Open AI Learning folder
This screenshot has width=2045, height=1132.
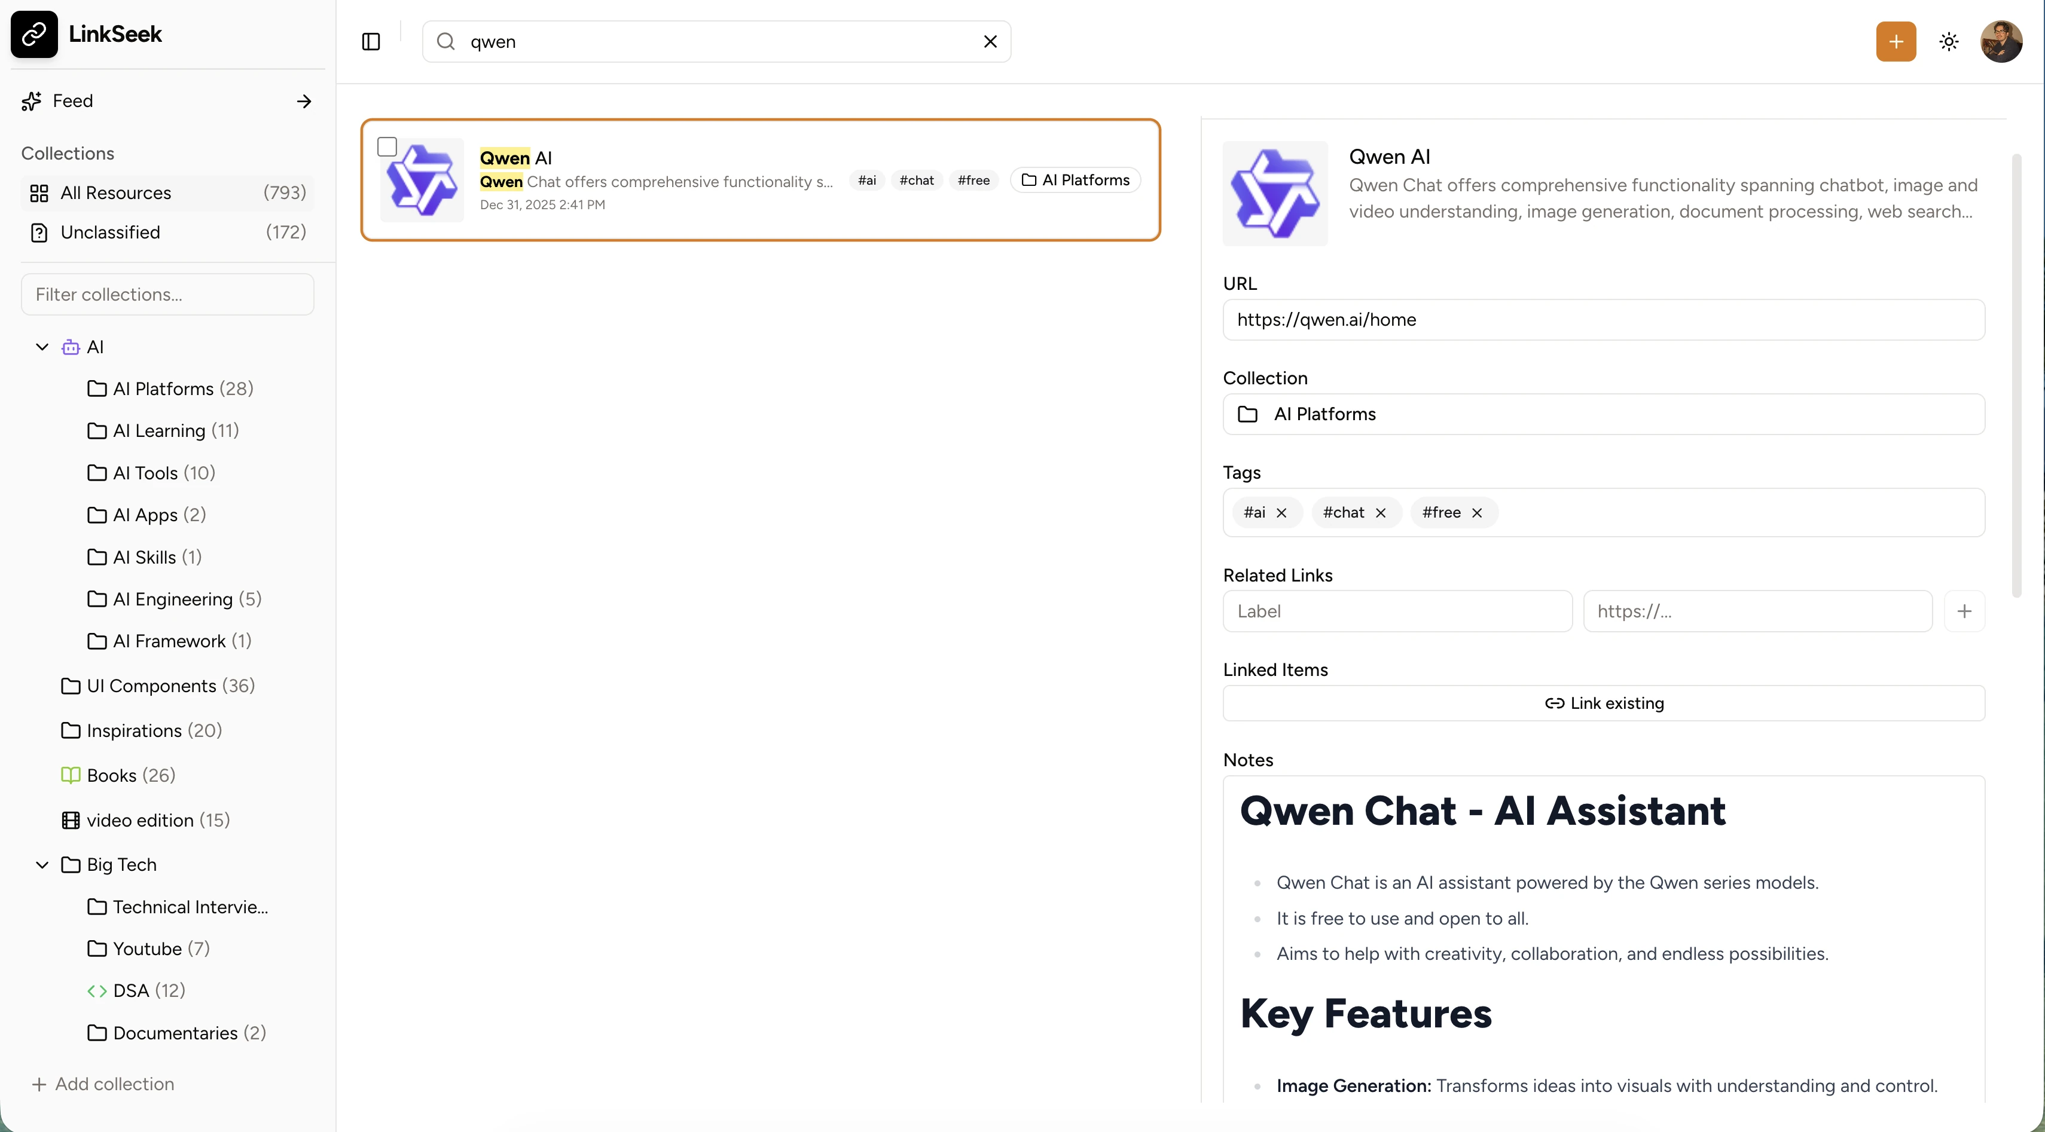[163, 431]
